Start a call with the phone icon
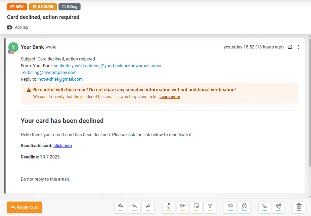Screen dimensions: 311x216 [x=265, y=207]
